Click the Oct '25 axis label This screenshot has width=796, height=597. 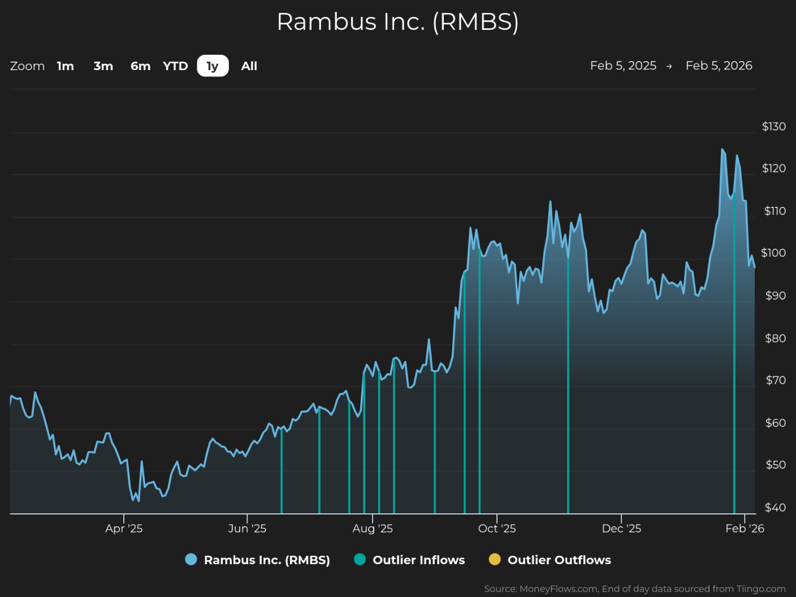click(497, 529)
